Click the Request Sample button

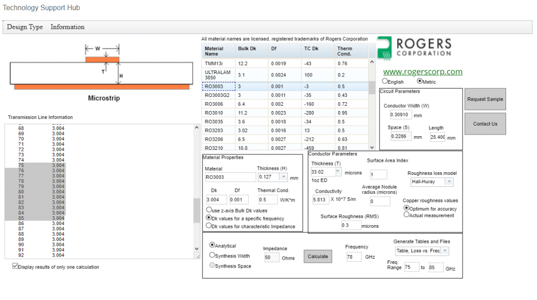click(x=485, y=99)
